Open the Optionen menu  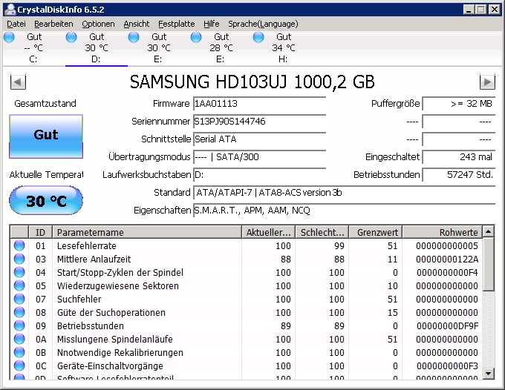point(98,24)
